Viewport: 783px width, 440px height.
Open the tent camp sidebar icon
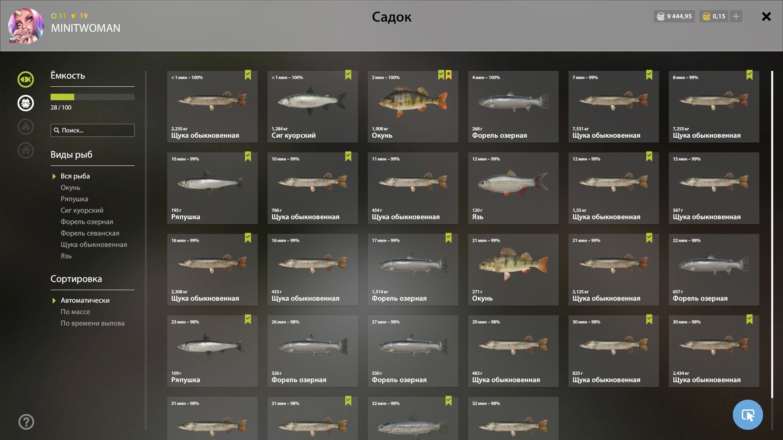[x=26, y=127]
